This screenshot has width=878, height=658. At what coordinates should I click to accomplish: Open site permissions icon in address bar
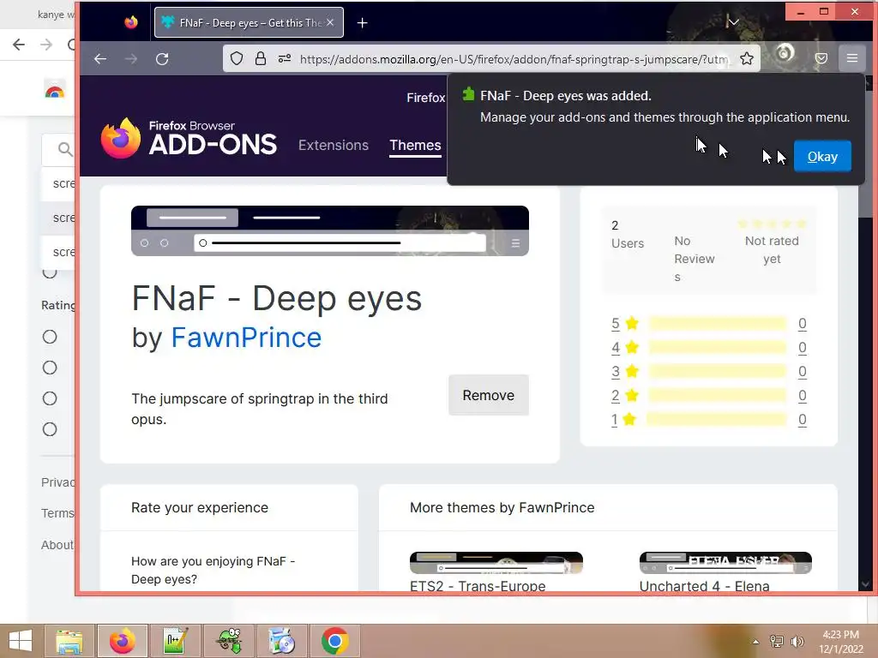pyautogui.click(x=285, y=58)
